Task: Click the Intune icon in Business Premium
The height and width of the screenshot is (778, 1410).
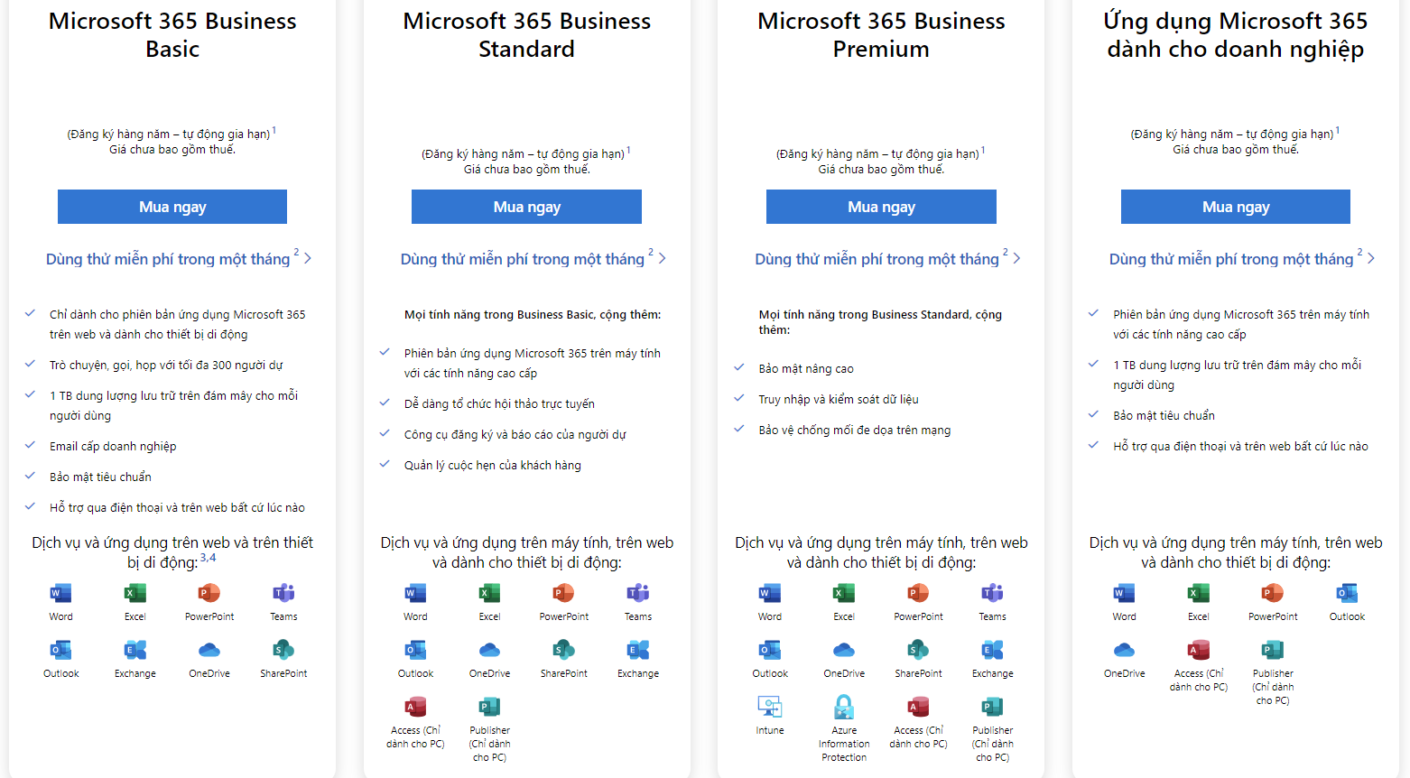Action: [770, 707]
